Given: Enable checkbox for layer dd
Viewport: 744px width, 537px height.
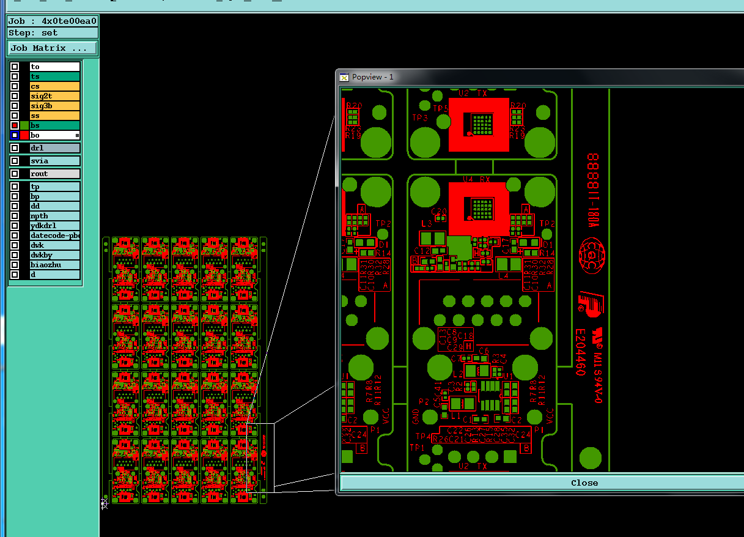Looking at the screenshot, I should 15,206.
